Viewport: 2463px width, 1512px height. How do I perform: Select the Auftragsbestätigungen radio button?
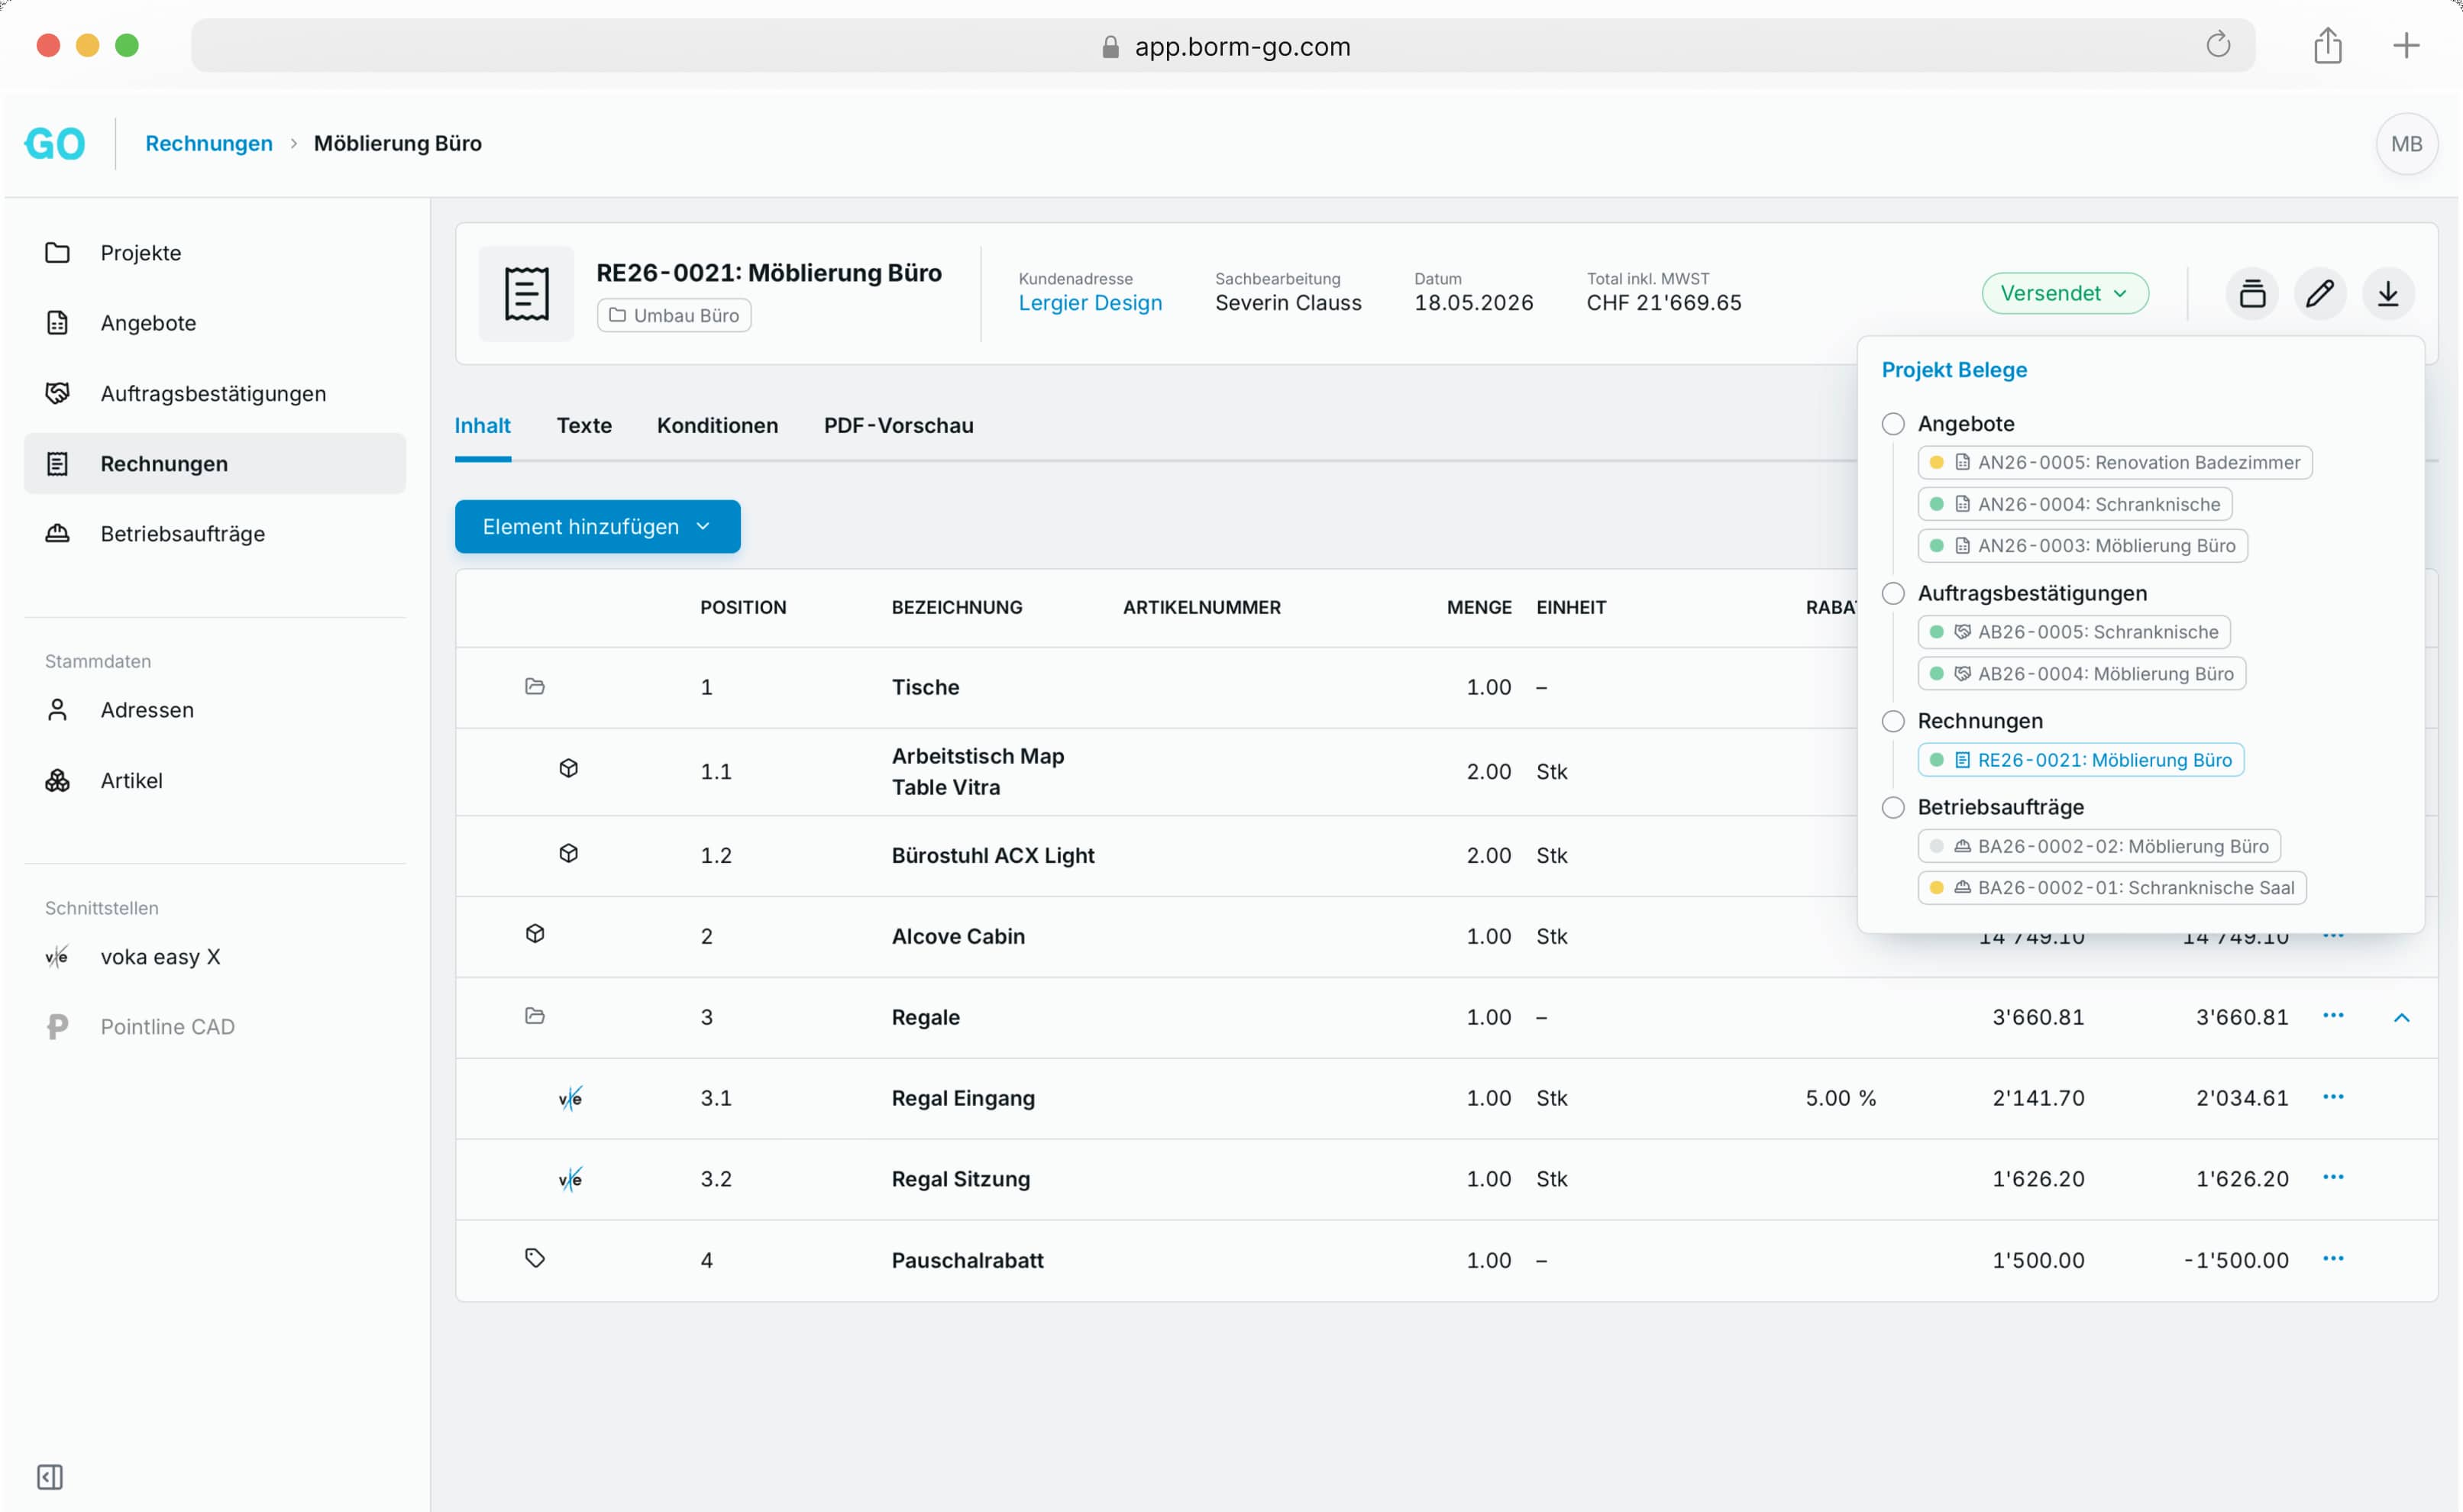point(1892,593)
